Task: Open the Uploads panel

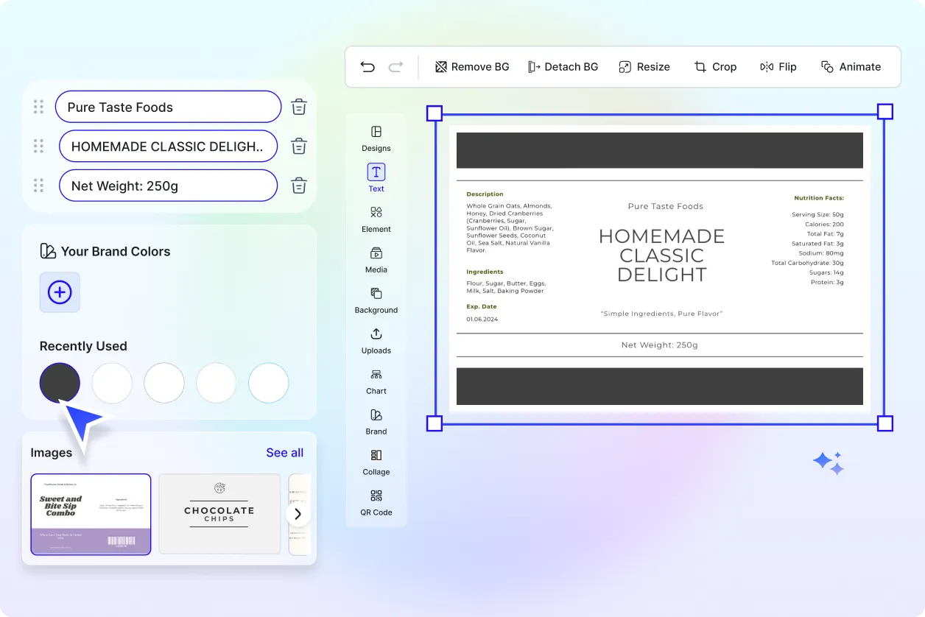Action: click(x=376, y=342)
